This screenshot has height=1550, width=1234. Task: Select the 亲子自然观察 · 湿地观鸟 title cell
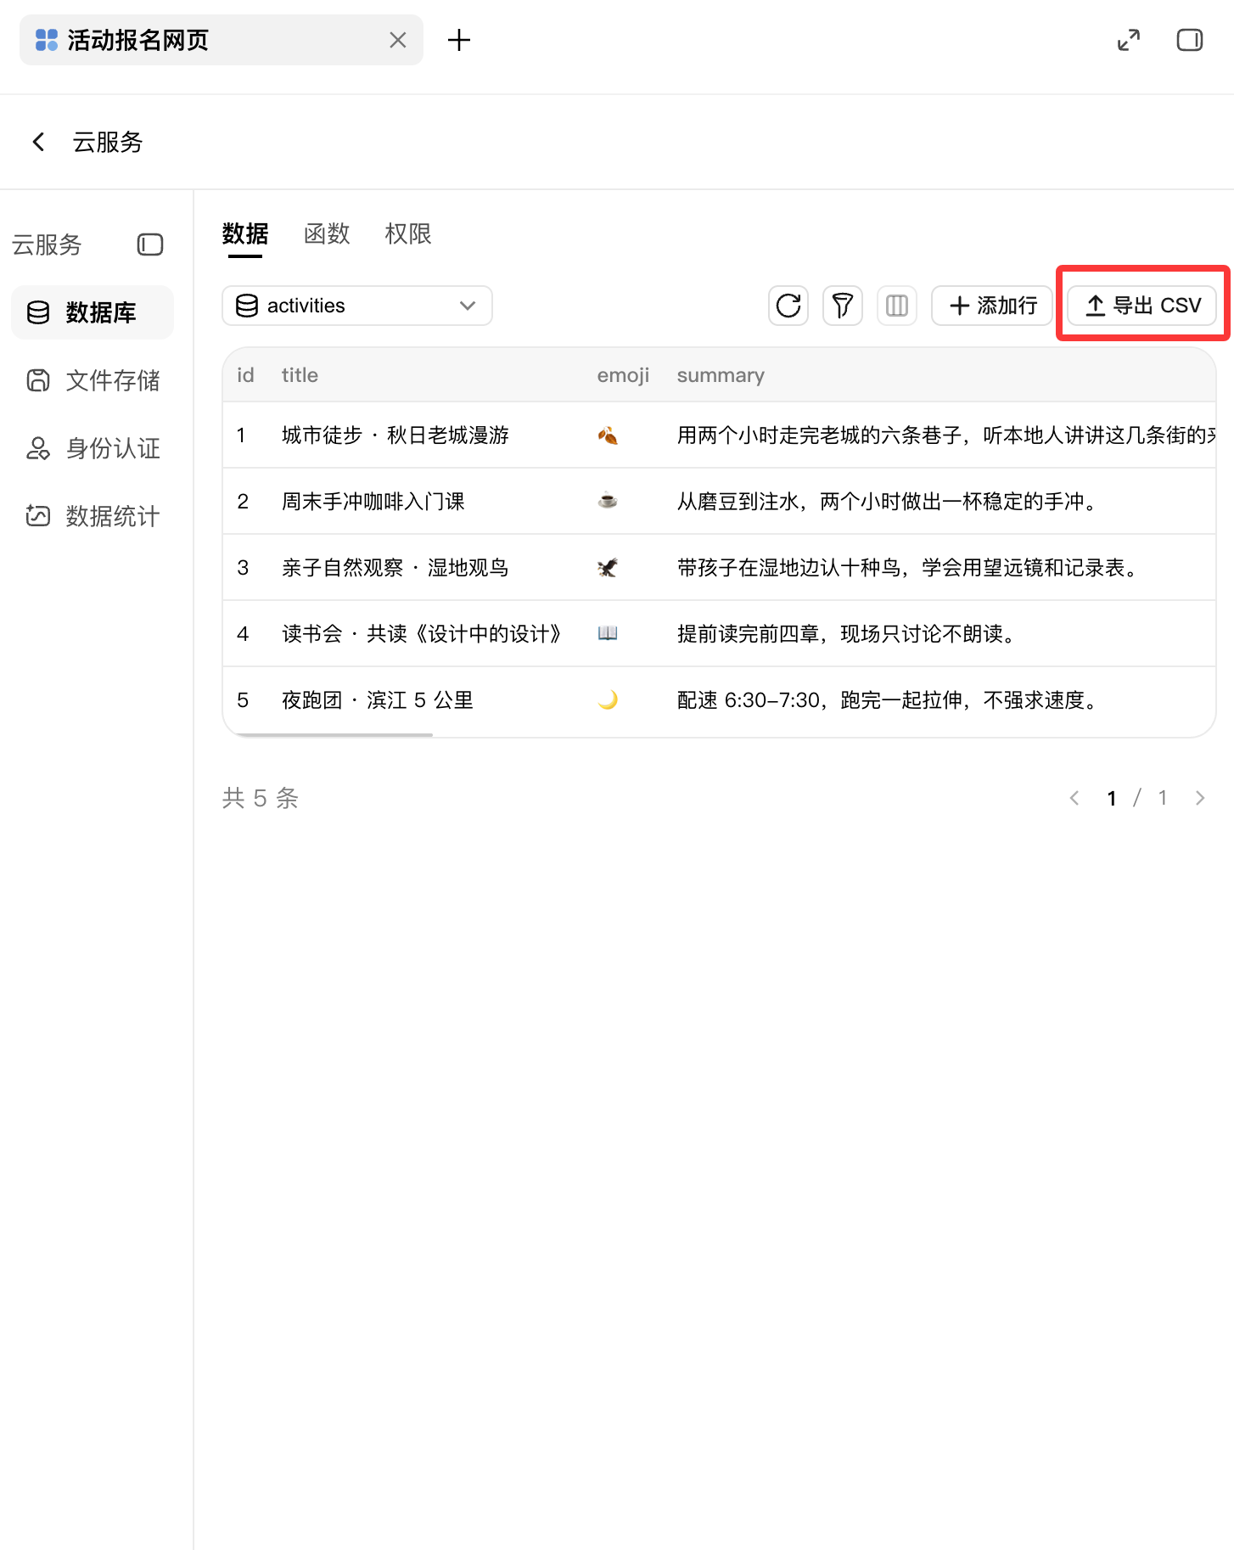click(395, 568)
